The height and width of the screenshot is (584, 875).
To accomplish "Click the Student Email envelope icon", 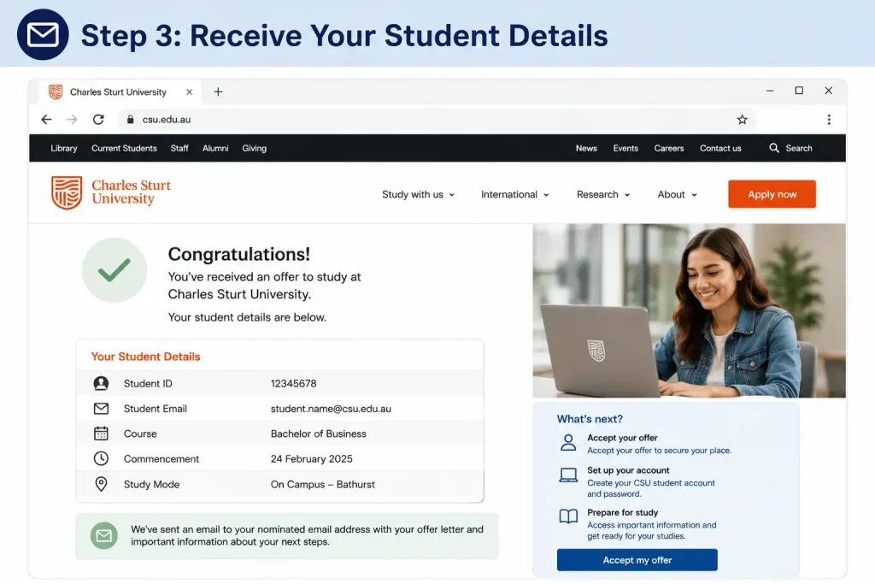I will 101,409.
